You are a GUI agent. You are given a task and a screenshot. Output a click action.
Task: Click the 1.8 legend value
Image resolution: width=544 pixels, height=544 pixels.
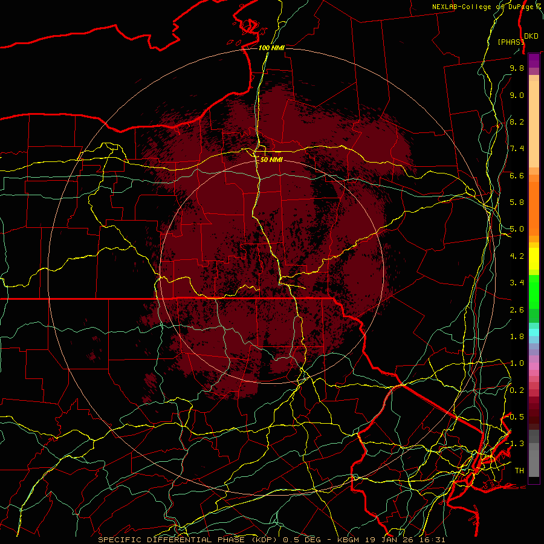(517, 337)
